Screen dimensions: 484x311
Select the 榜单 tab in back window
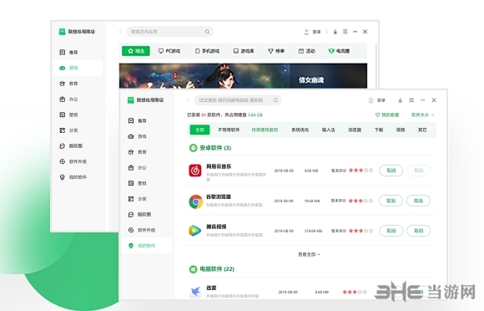[276, 51]
